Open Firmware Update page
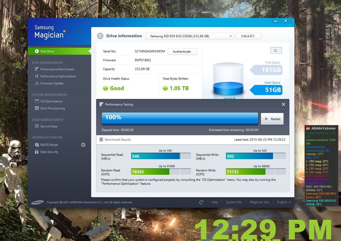Screen dimensions: 341x241 [52, 83]
